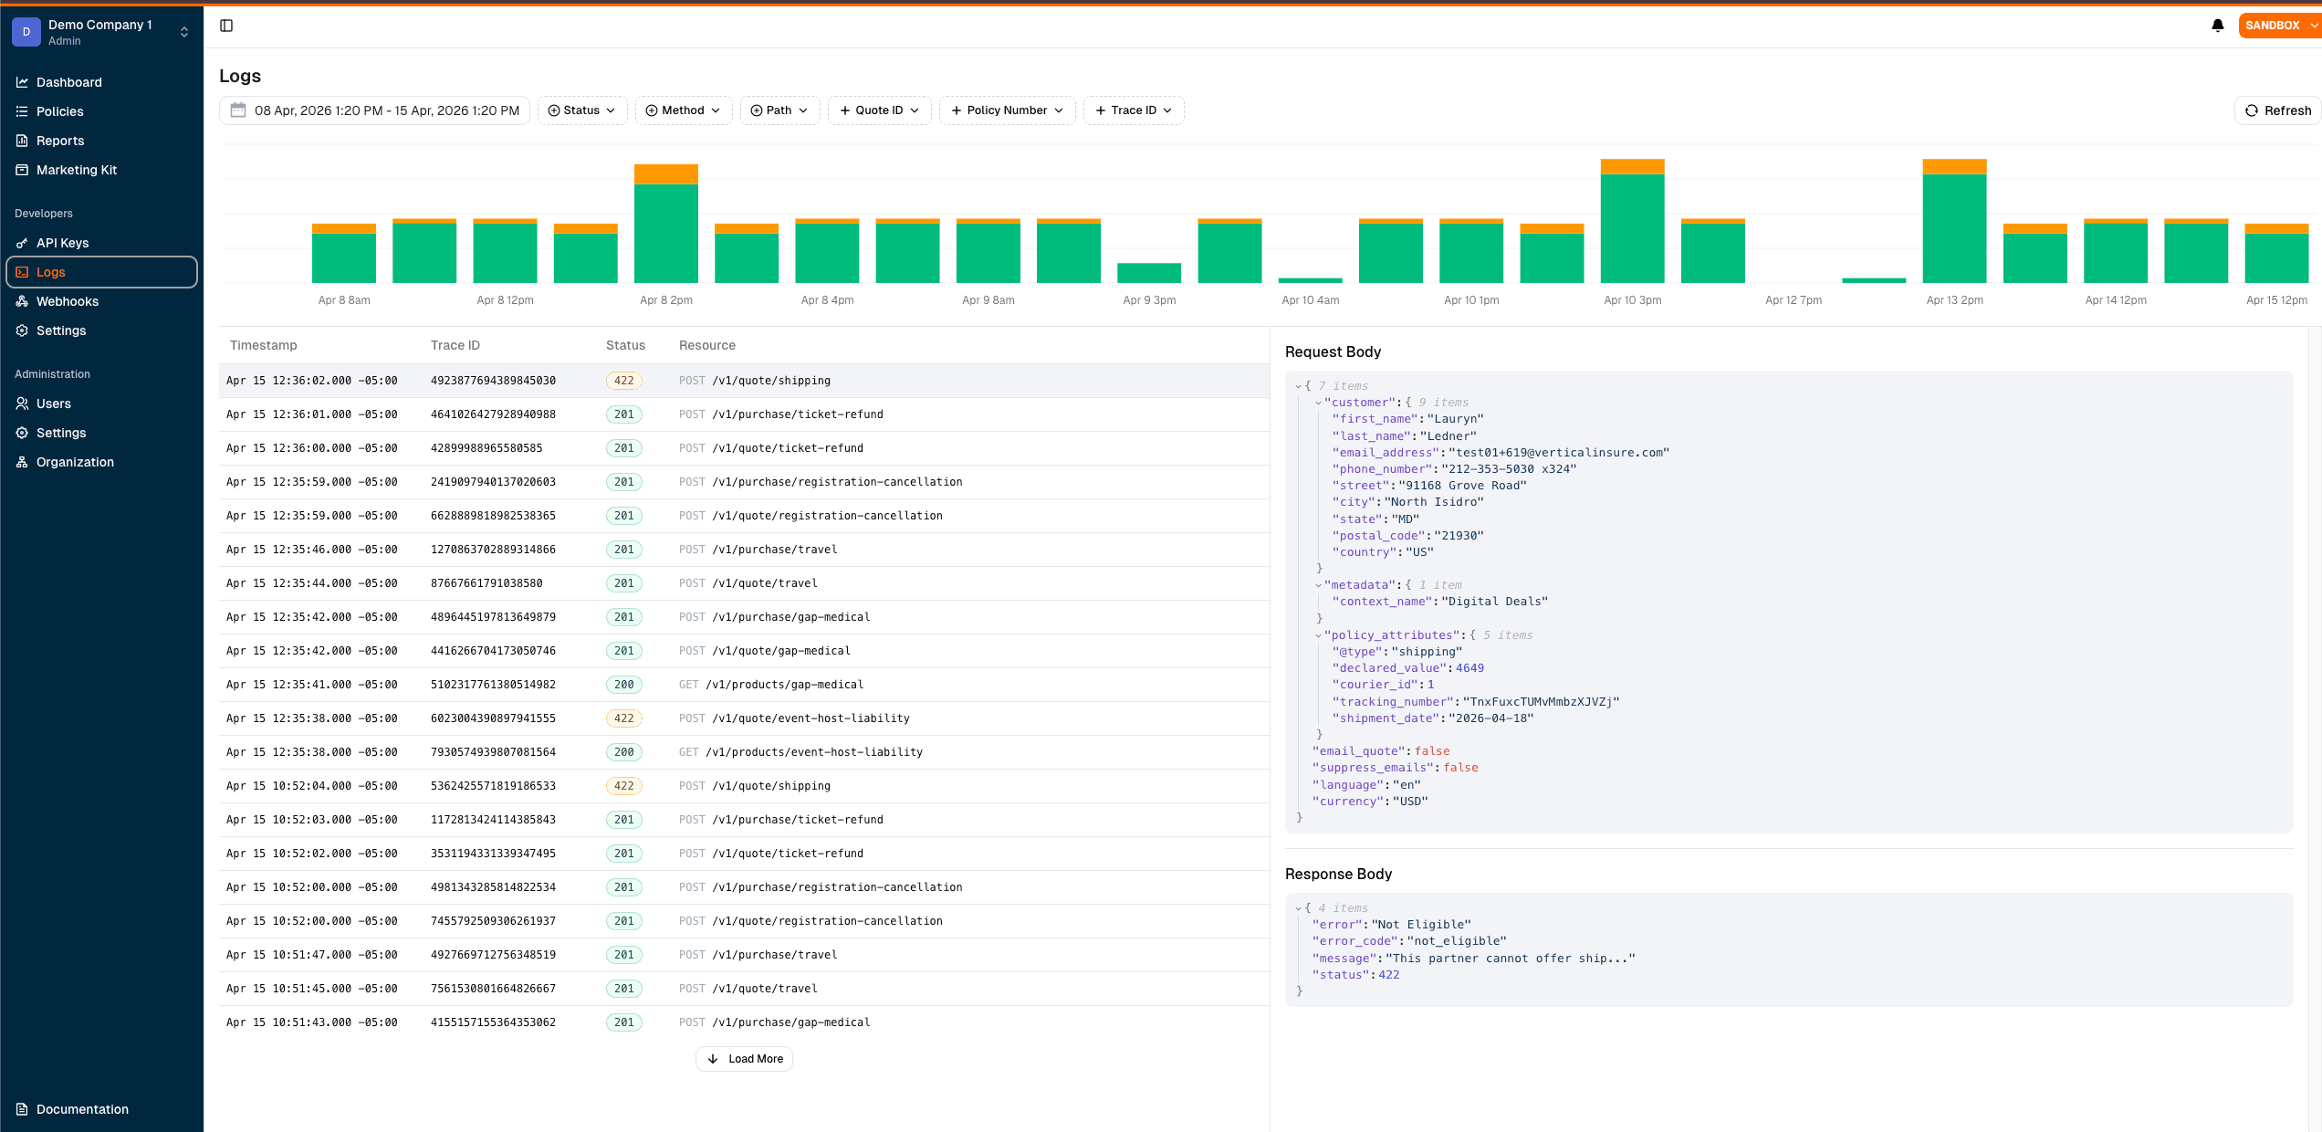Image resolution: width=2322 pixels, height=1132 pixels.
Task: Open Users under Administration
Action: coord(54,404)
